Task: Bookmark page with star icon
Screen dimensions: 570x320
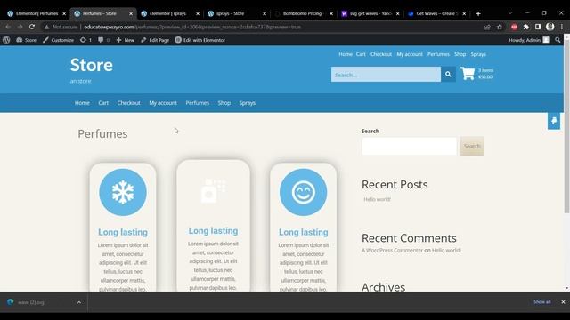Action: click(x=500, y=27)
